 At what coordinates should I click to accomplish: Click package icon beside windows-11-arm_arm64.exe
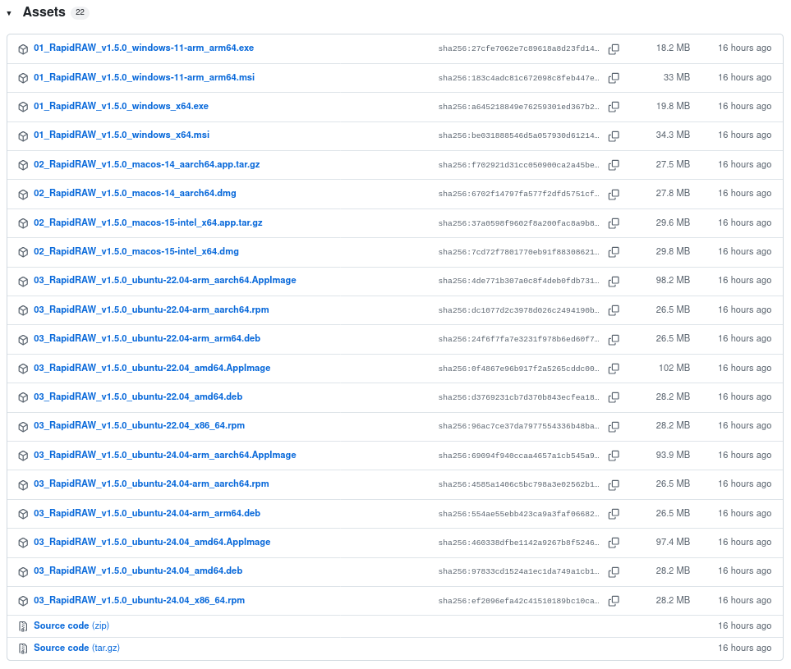(23, 49)
